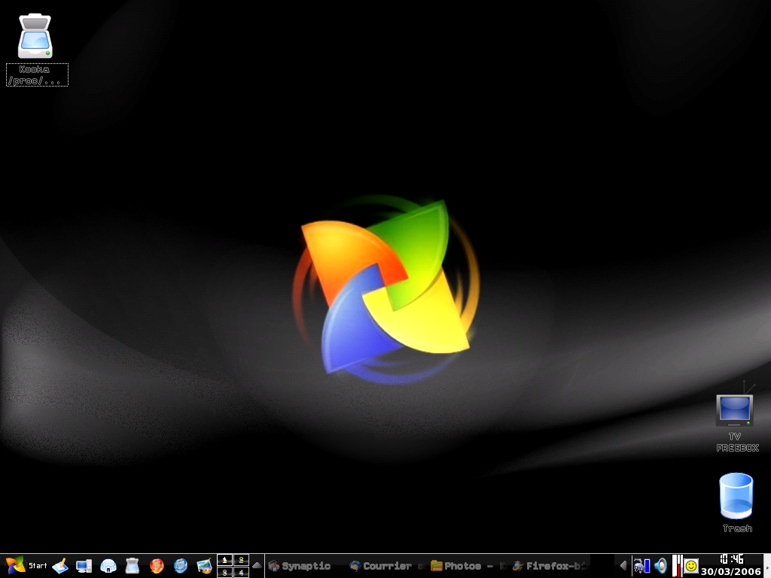Open the Start menu on the panel
Image resolution: width=771 pixels, height=578 pixels.
point(26,566)
